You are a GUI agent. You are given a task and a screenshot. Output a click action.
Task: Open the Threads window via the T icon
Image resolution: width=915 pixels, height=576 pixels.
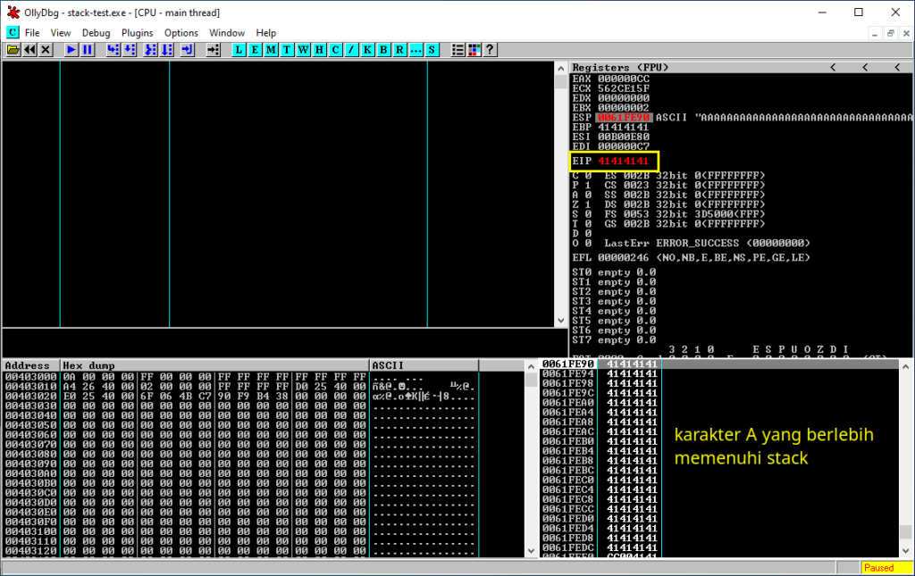[x=285, y=49]
